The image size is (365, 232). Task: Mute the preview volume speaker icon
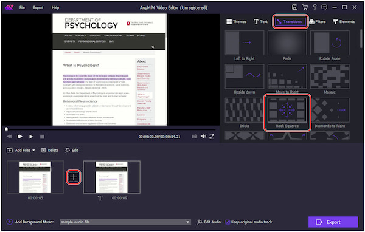click(203, 137)
